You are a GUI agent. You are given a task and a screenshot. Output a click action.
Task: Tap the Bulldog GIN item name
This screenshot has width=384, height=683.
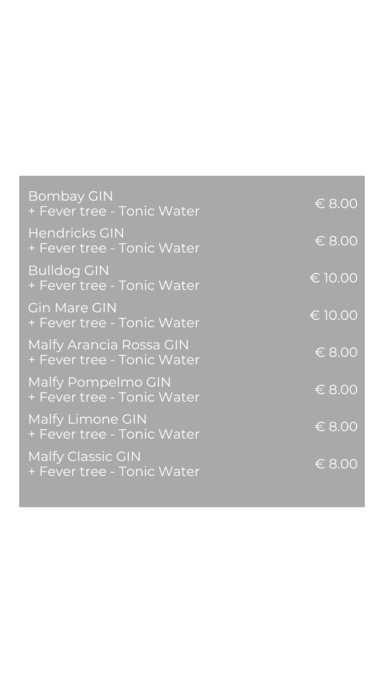(69, 270)
